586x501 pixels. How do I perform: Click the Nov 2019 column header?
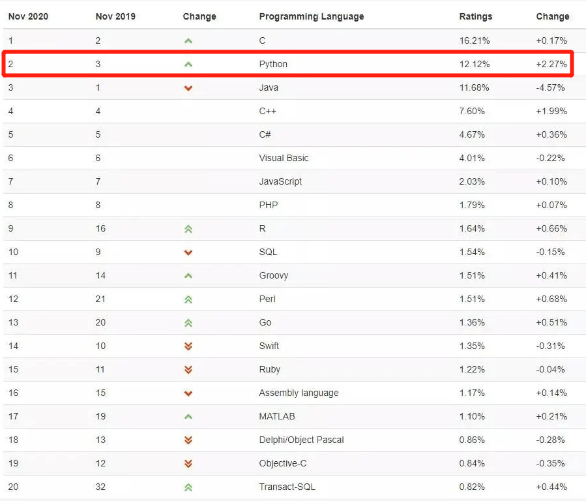pyautogui.click(x=115, y=16)
